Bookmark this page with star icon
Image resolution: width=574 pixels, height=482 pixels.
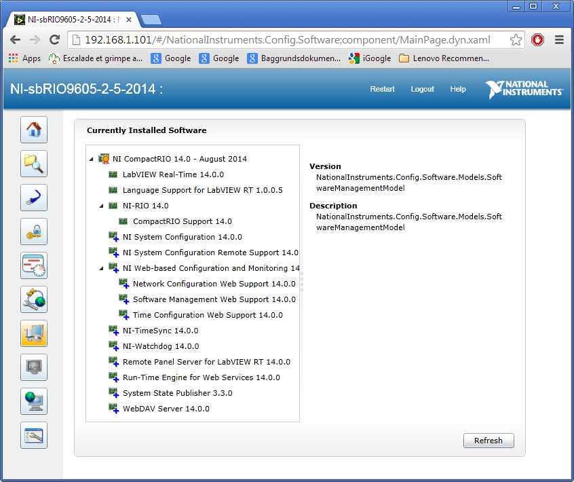click(x=516, y=39)
